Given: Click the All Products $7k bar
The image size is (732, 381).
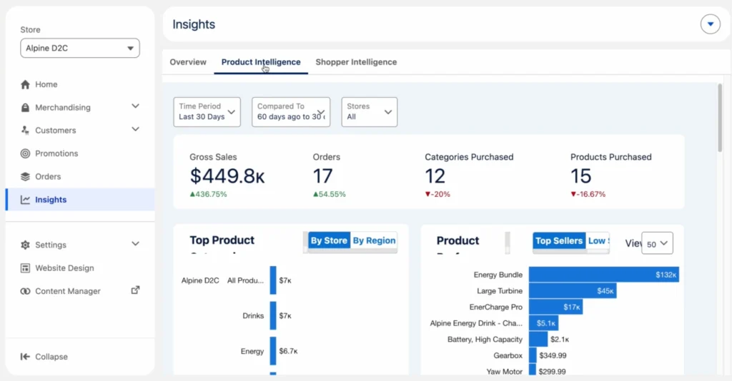Looking at the screenshot, I should (273, 280).
